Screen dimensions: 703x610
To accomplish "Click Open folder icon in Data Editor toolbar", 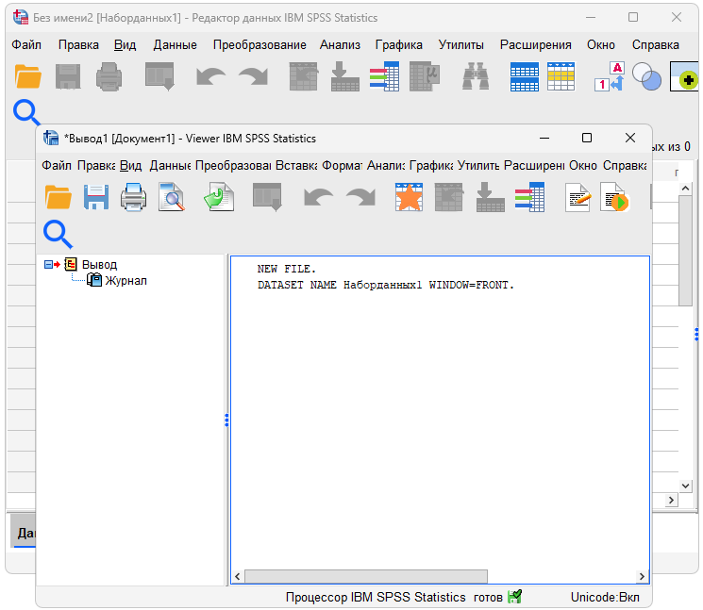I will [27, 76].
